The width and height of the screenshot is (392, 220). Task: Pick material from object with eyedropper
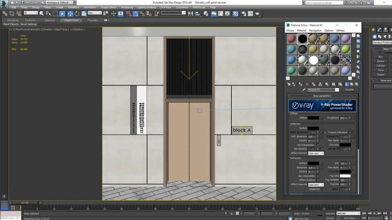pyautogui.click(x=304, y=90)
